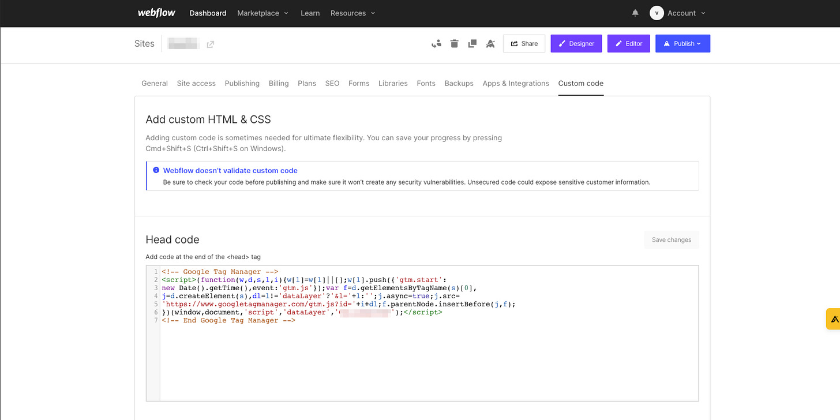Click 'Webflow doesn't validate custom code' heading
This screenshot has width=840, height=420.
pyautogui.click(x=230, y=170)
